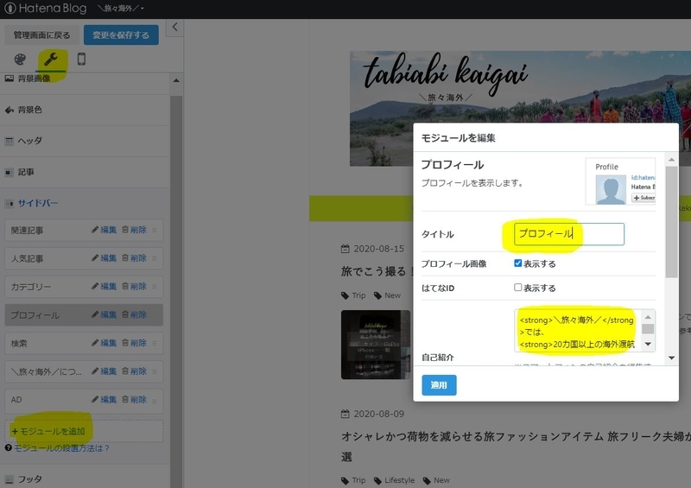Click 変更を保存する button
Viewport: 691px width, 488px height.
(121, 35)
